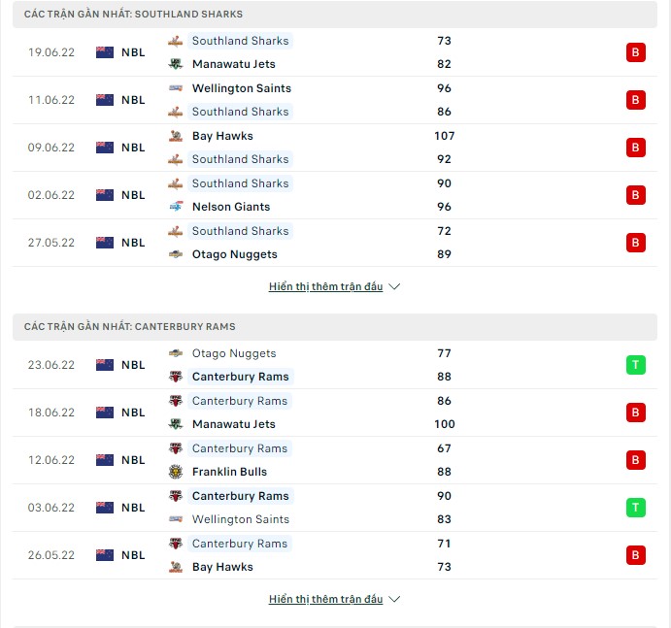Click green T badge on 03.06.22 match

[x=635, y=508]
